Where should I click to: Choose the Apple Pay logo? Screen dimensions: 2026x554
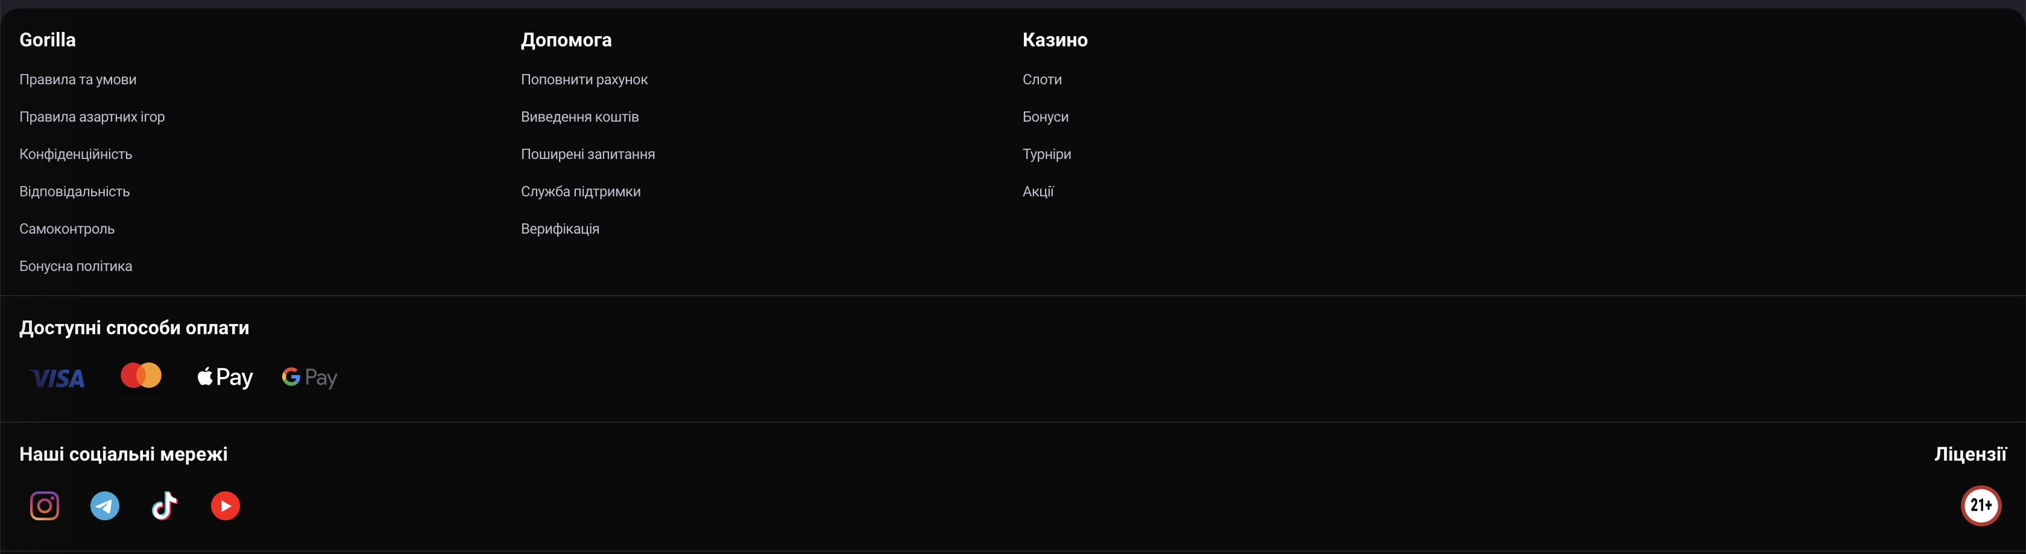click(x=225, y=377)
